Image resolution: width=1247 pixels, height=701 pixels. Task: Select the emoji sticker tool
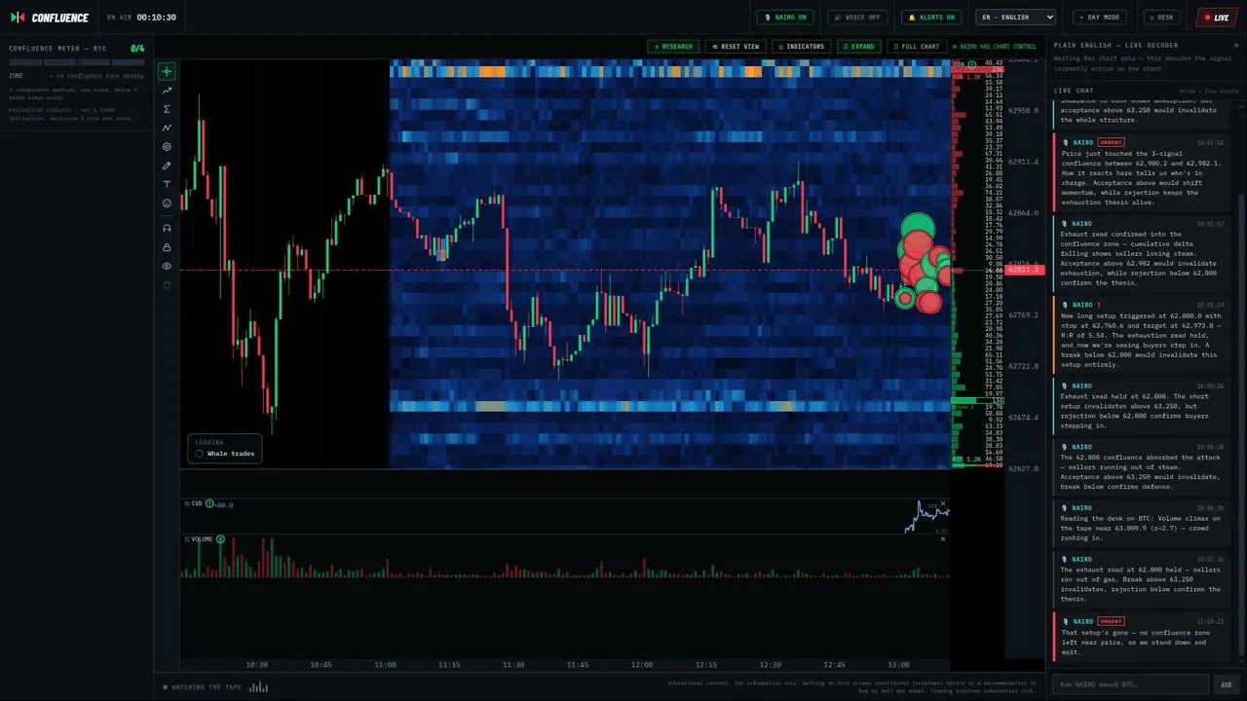167,203
